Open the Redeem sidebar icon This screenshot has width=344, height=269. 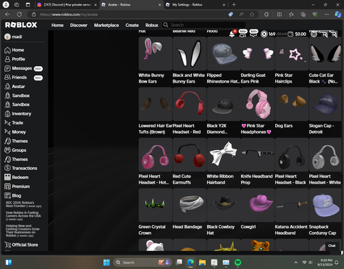point(8,177)
